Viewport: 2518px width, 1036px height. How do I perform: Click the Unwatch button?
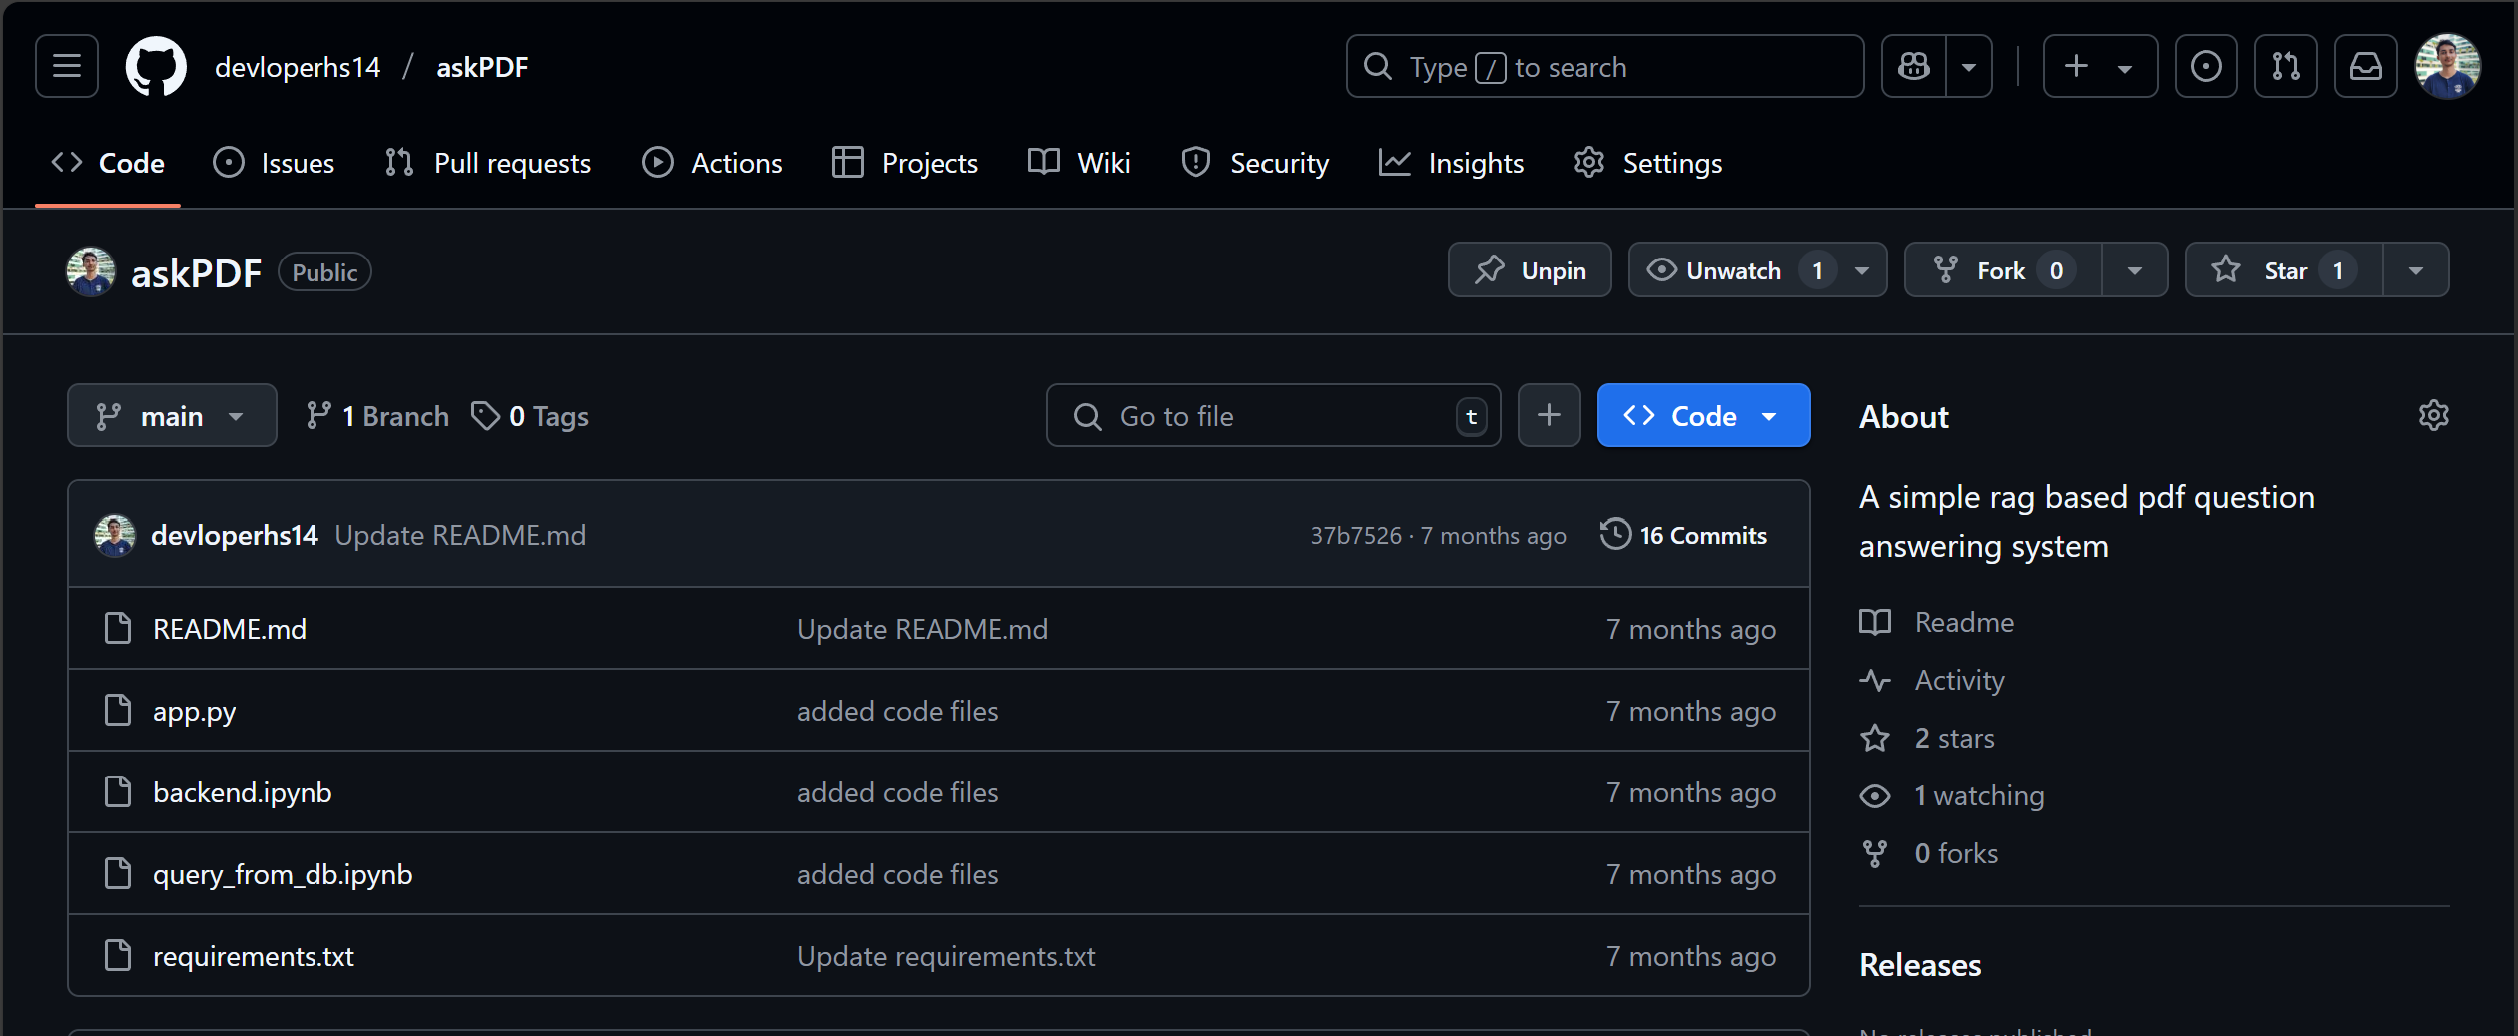pos(1733,269)
